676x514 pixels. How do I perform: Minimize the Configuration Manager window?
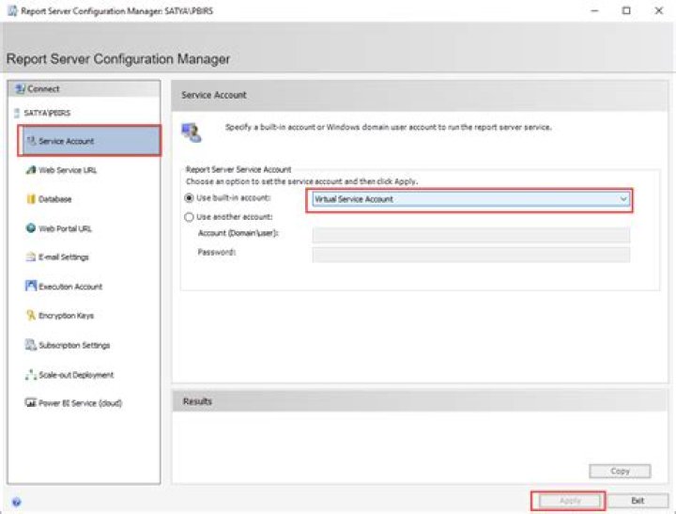[x=595, y=10]
